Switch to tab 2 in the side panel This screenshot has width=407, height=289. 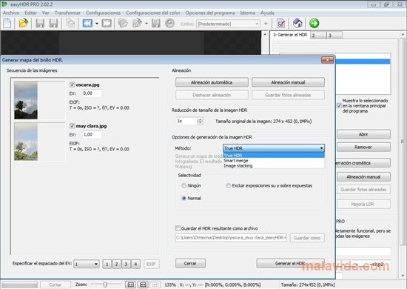click(318, 35)
